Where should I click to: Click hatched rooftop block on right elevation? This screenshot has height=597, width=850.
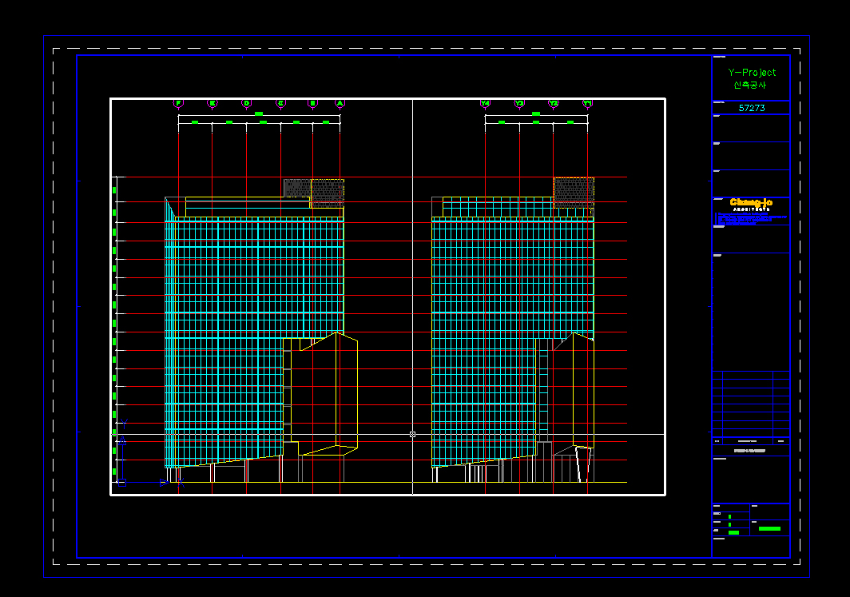click(x=574, y=190)
